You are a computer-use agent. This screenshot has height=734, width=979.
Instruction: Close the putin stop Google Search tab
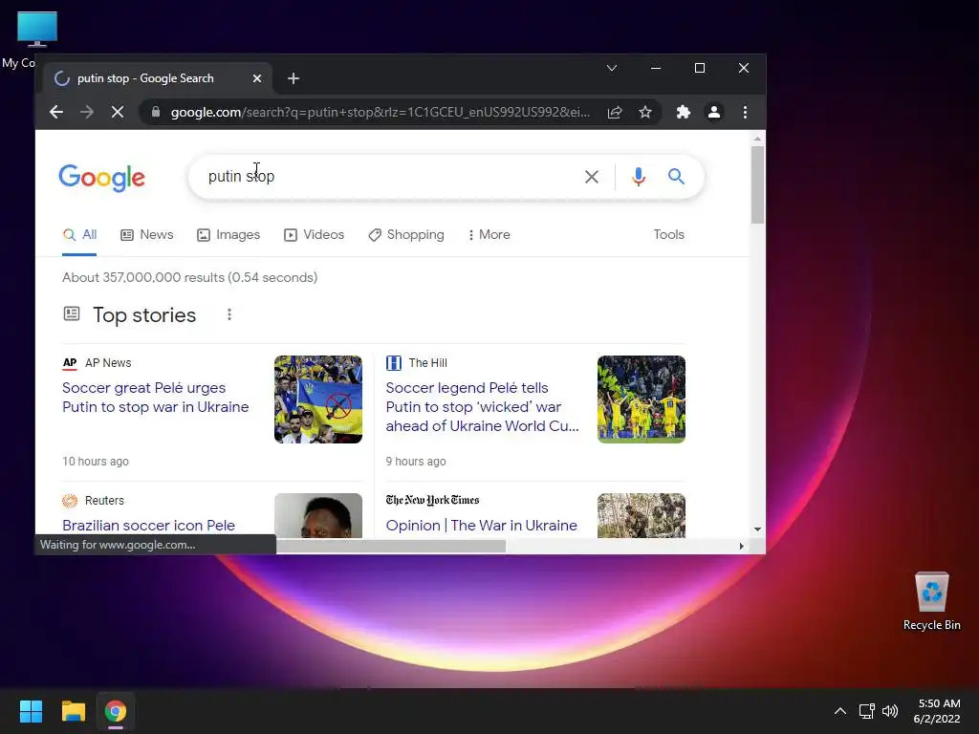pos(257,78)
